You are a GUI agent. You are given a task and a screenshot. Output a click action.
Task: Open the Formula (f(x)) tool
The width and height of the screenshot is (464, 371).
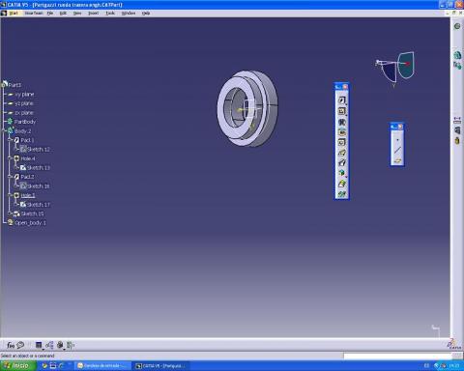coord(11,345)
